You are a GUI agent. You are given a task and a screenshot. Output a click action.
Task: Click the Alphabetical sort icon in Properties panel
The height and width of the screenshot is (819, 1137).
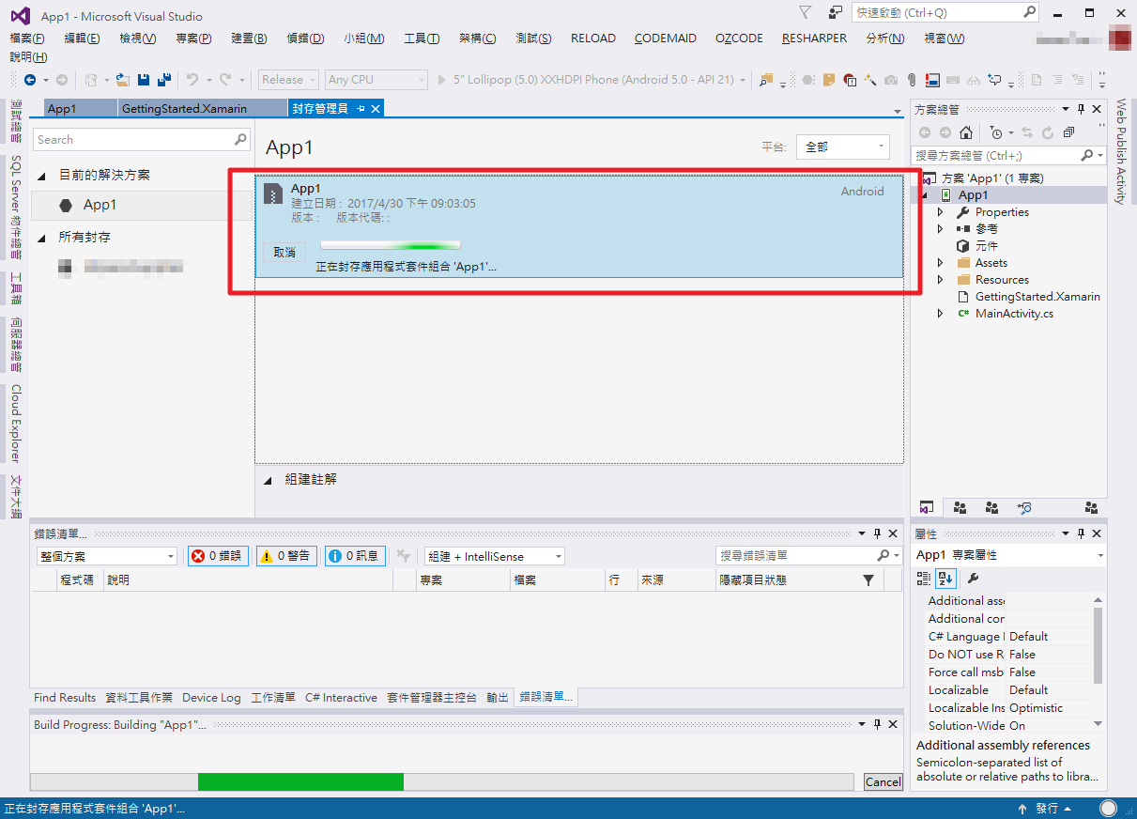[945, 578]
